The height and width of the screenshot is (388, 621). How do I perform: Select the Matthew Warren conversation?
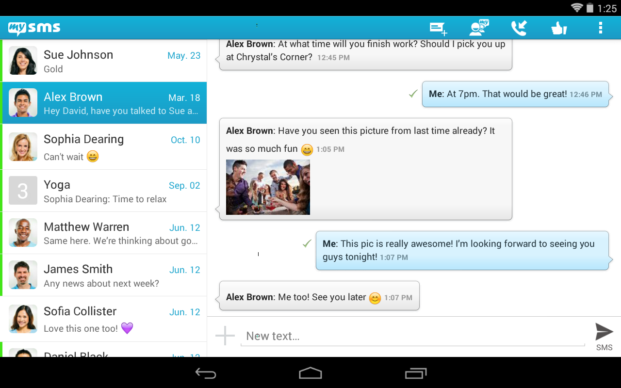[x=104, y=233]
